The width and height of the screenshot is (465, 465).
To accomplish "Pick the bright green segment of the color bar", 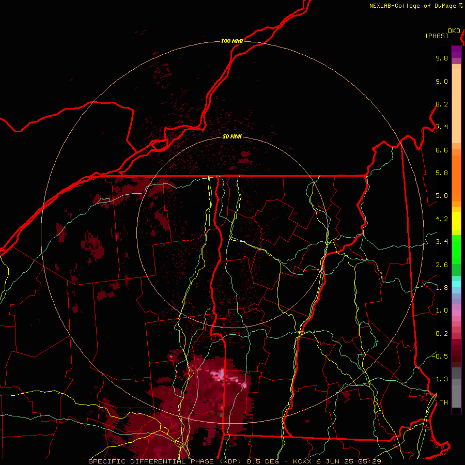I will click(456, 250).
